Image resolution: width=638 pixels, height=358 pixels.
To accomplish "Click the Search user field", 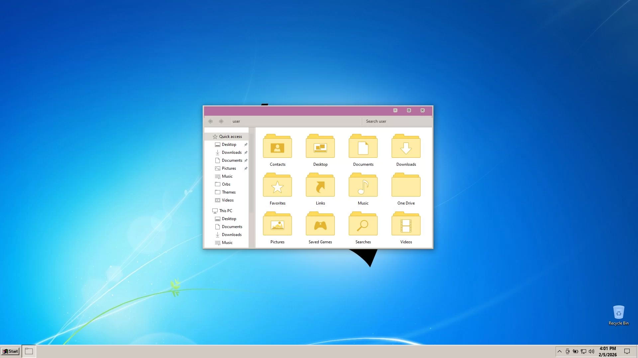I will [x=397, y=121].
